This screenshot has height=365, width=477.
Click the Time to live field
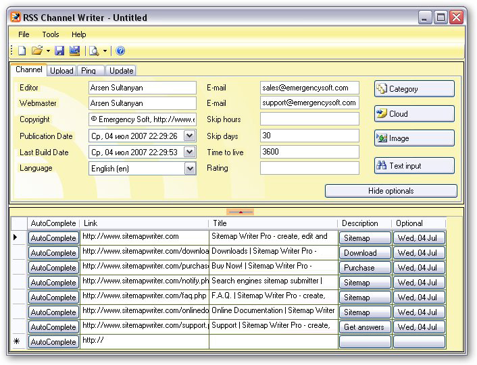click(309, 152)
